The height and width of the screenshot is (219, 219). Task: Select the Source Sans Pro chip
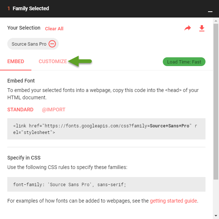click(33, 44)
